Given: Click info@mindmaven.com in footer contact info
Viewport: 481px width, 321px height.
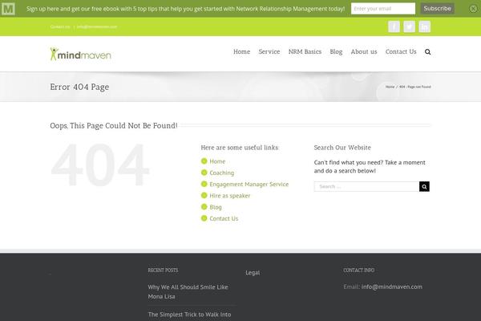Looking at the screenshot, I should tap(392, 286).
